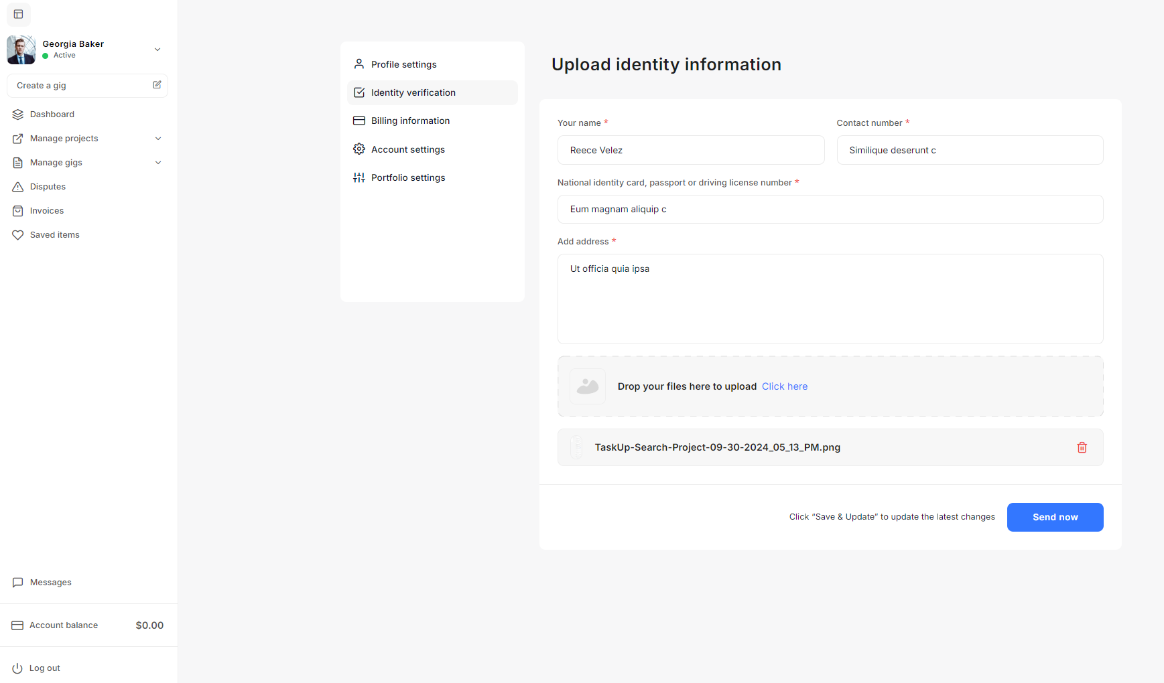This screenshot has width=1164, height=683.
Task: Delete the uploaded TaskUp PNG file
Action: 1082,447
